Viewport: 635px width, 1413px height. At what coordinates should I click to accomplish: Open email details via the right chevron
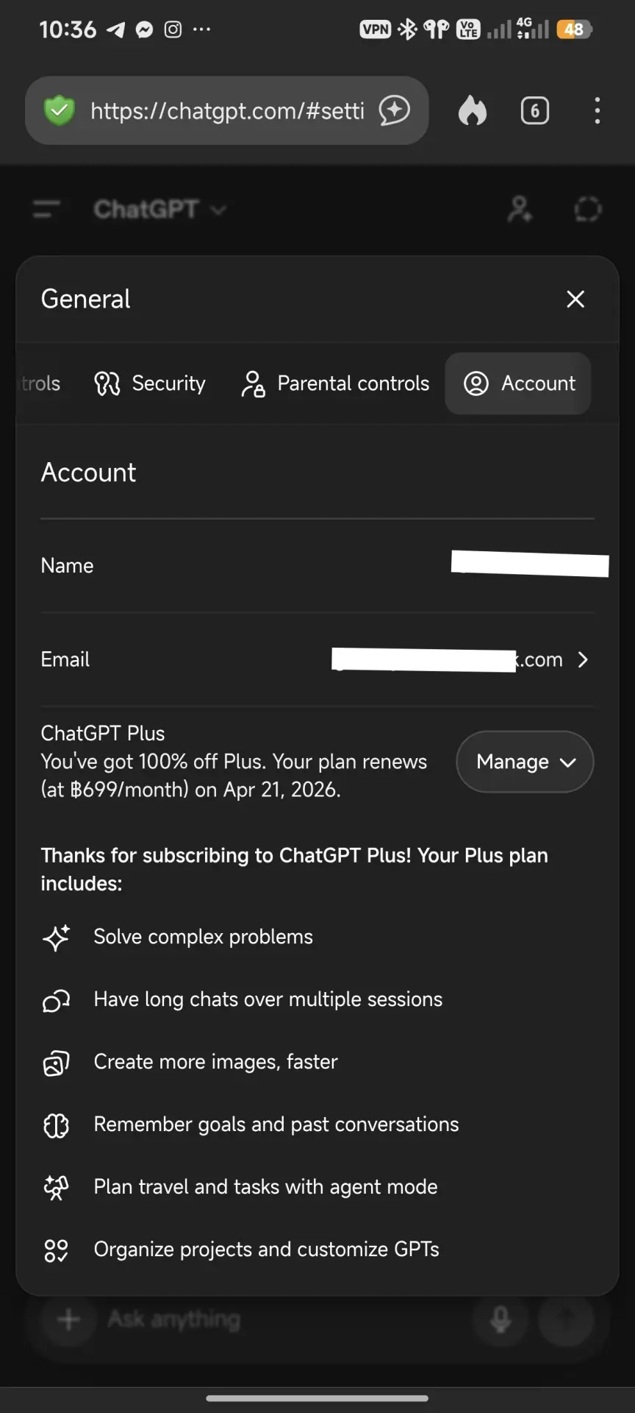click(583, 659)
